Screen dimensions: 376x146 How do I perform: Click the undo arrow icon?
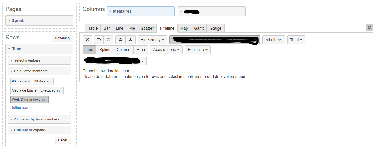(99, 40)
